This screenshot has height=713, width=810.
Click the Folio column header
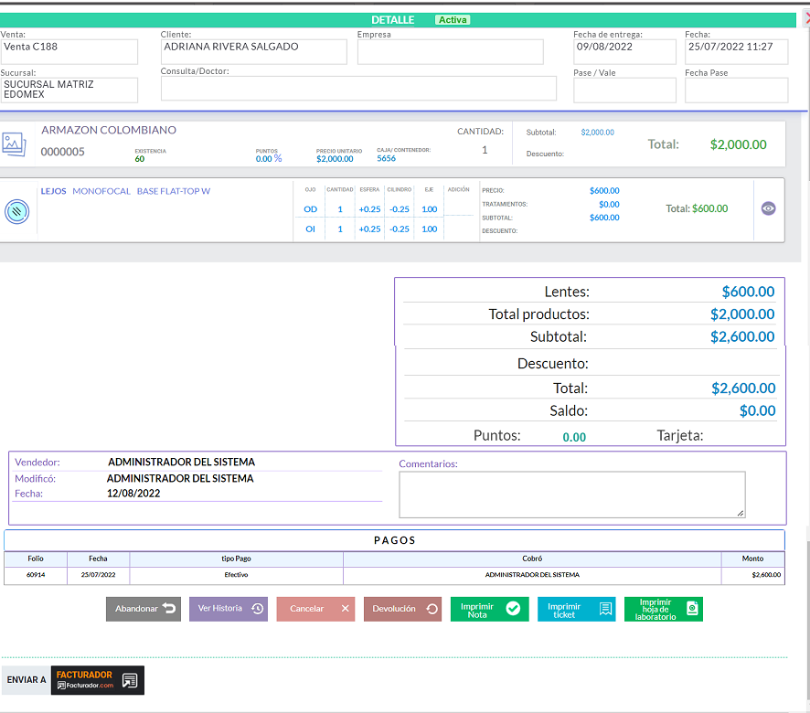pos(36,559)
